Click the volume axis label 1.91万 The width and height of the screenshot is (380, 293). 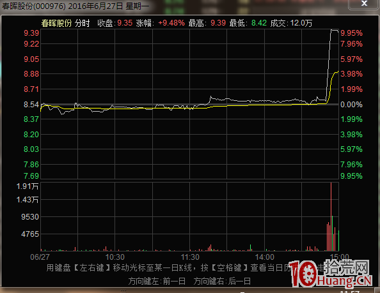point(28,186)
